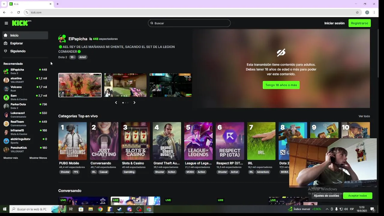The width and height of the screenshot is (384, 216).
Task: Select the third dark shooter stream thumbnail
Action: [x=171, y=85]
